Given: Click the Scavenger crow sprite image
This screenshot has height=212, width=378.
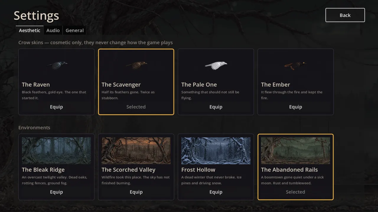Looking at the screenshot, I should point(136,65).
